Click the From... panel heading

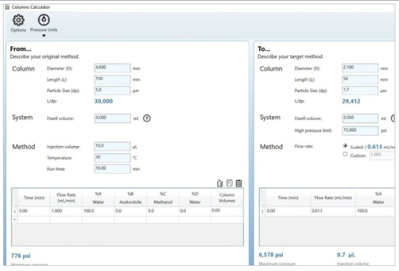pos(20,49)
